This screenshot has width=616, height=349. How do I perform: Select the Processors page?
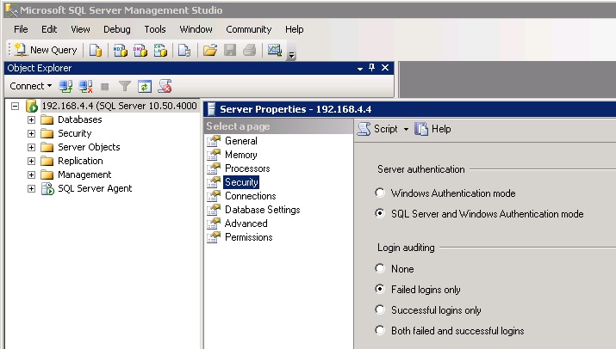[x=247, y=168]
